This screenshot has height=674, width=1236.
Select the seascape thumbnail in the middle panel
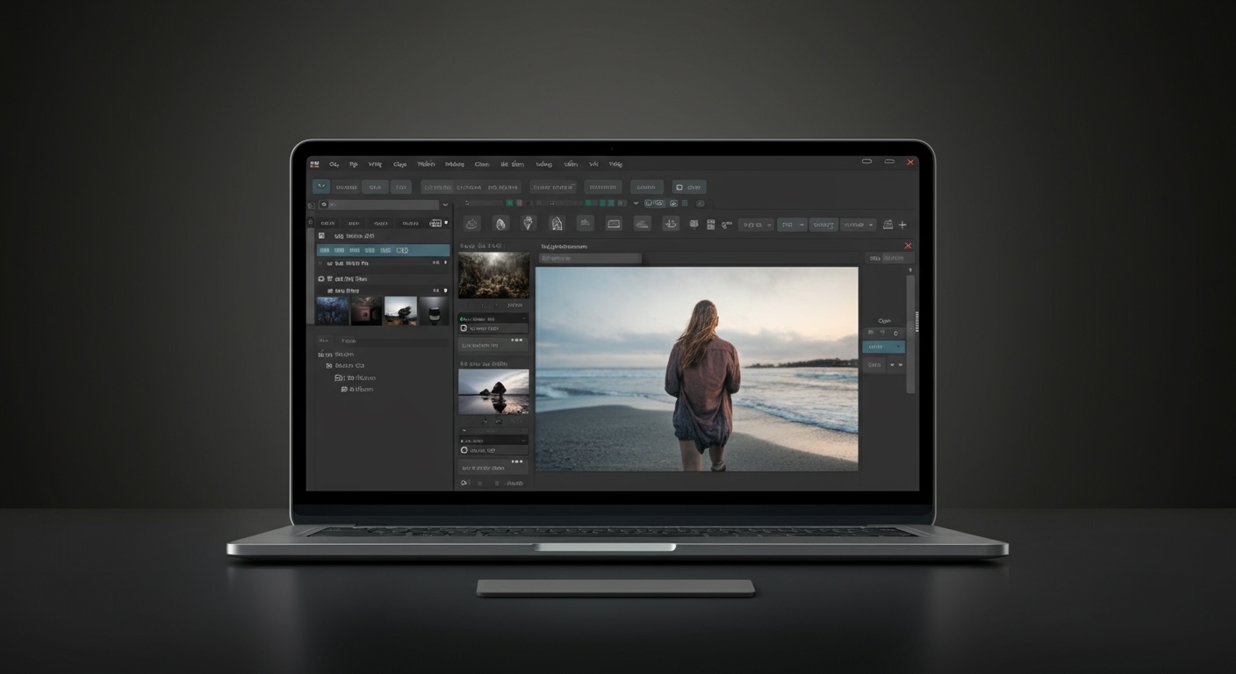tap(494, 391)
